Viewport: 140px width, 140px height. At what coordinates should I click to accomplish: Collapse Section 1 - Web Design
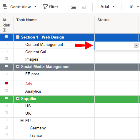[x=18, y=37]
